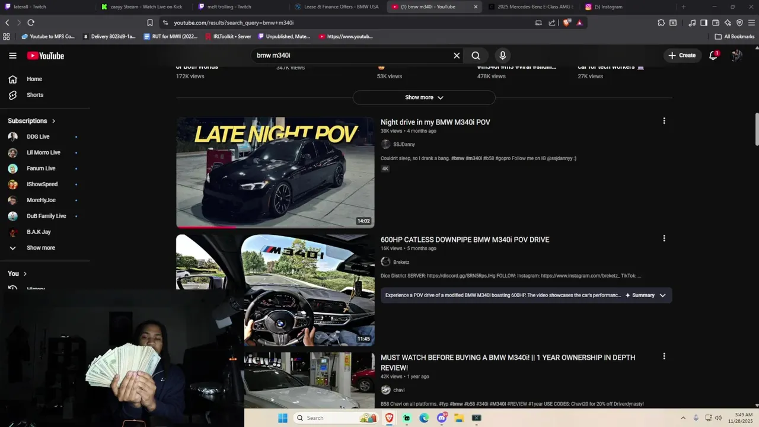This screenshot has height=427, width=759.
Task: Open the Create dropdown button
Action: click(x=682, y=55)
